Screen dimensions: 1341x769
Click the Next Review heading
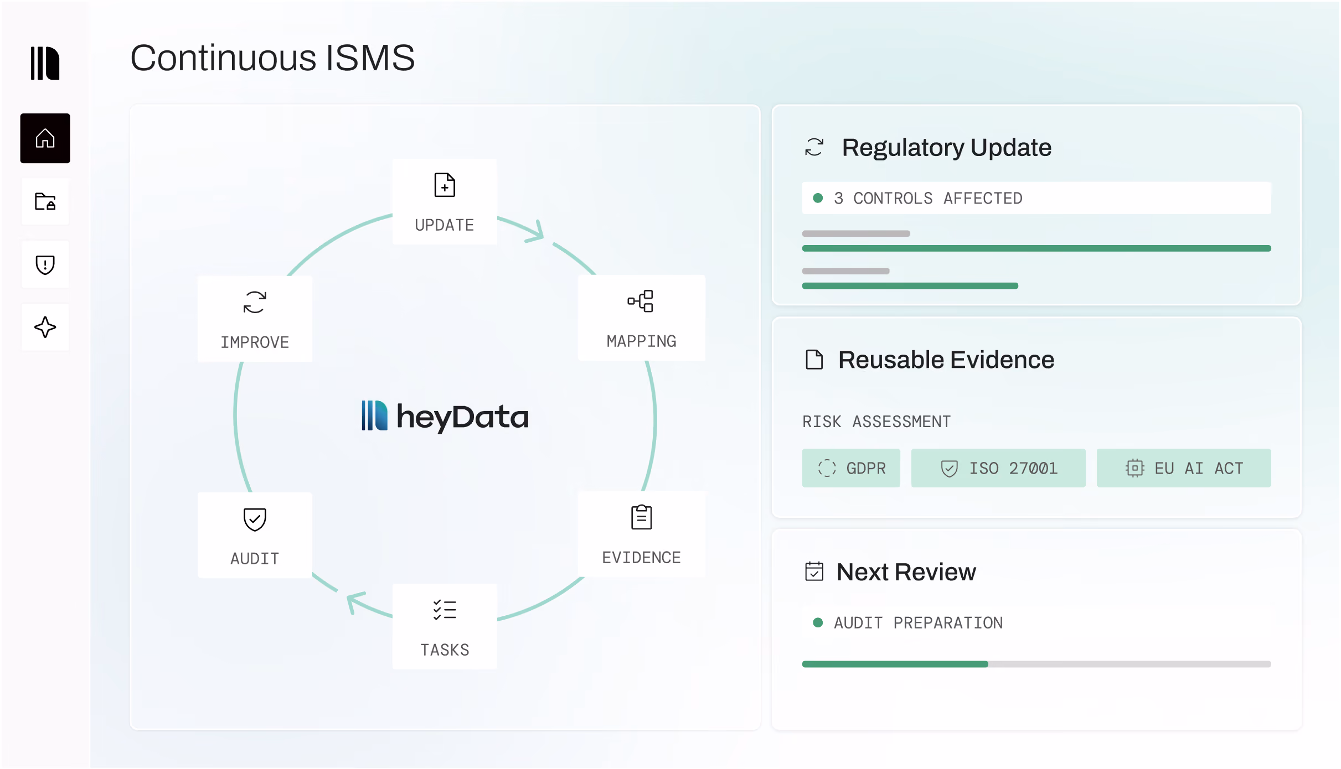pos(906,572)
